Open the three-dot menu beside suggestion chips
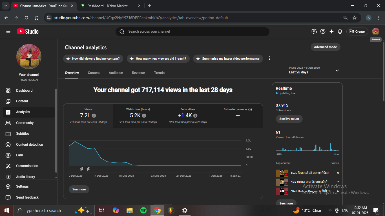This screenshot has height=216, width=385. 269,58
